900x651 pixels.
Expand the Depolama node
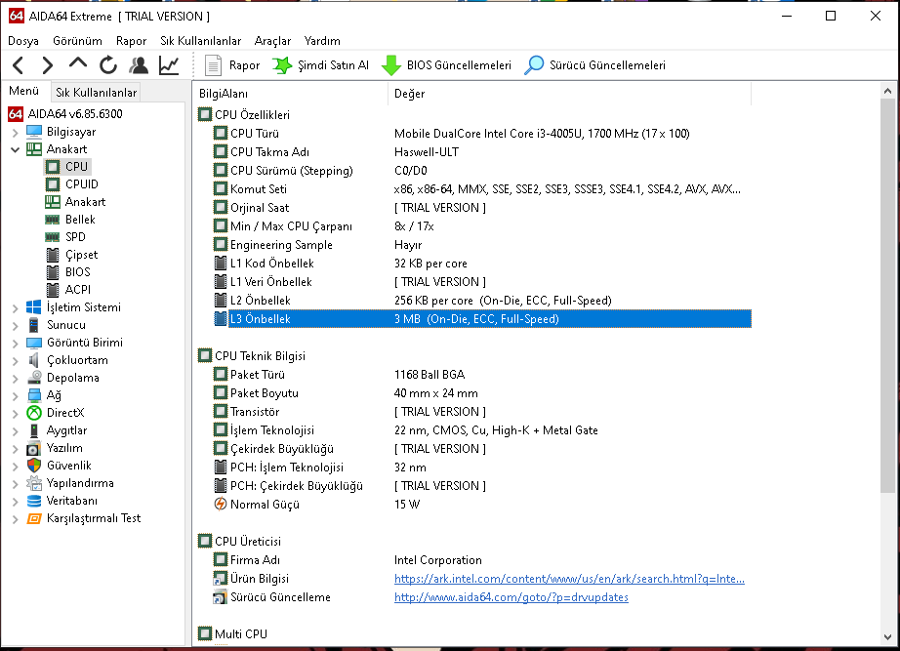pyautogui.click(x=16, y=379)
